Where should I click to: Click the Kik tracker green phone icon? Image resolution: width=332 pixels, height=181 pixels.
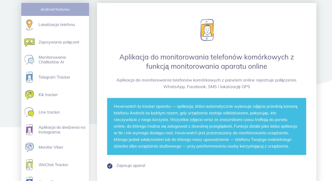[x=29, y=95]
